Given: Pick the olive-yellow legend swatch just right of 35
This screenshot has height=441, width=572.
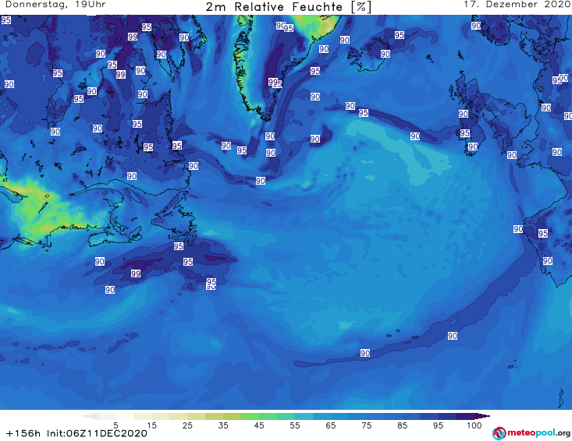Looking at the screenshot, I should coord(232,416).
